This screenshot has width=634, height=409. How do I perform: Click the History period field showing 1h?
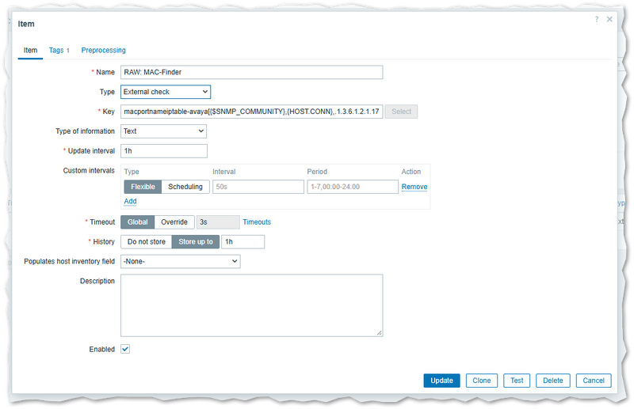[x=243, y=242]
